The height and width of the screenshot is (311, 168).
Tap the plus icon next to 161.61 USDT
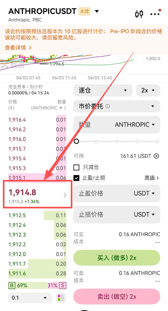157,156
